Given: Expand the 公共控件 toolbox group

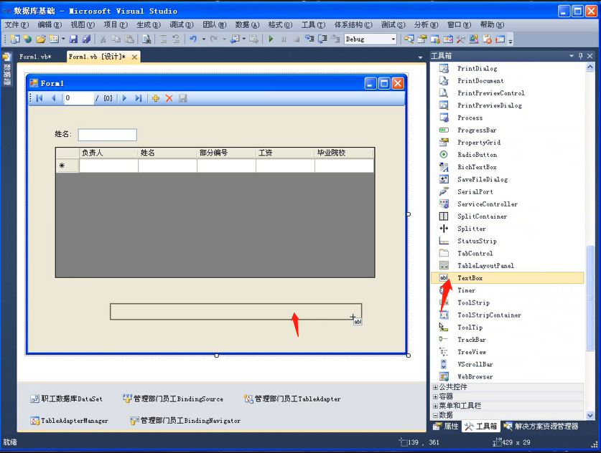Looking at the screenshot, I should point(435,387).
